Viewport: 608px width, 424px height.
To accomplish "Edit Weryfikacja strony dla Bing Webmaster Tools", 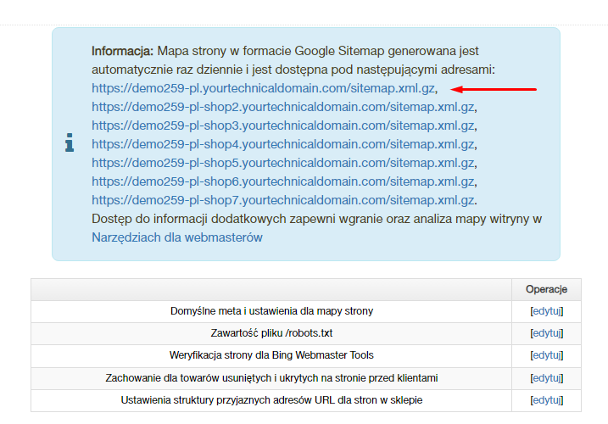I will point(547,355).
